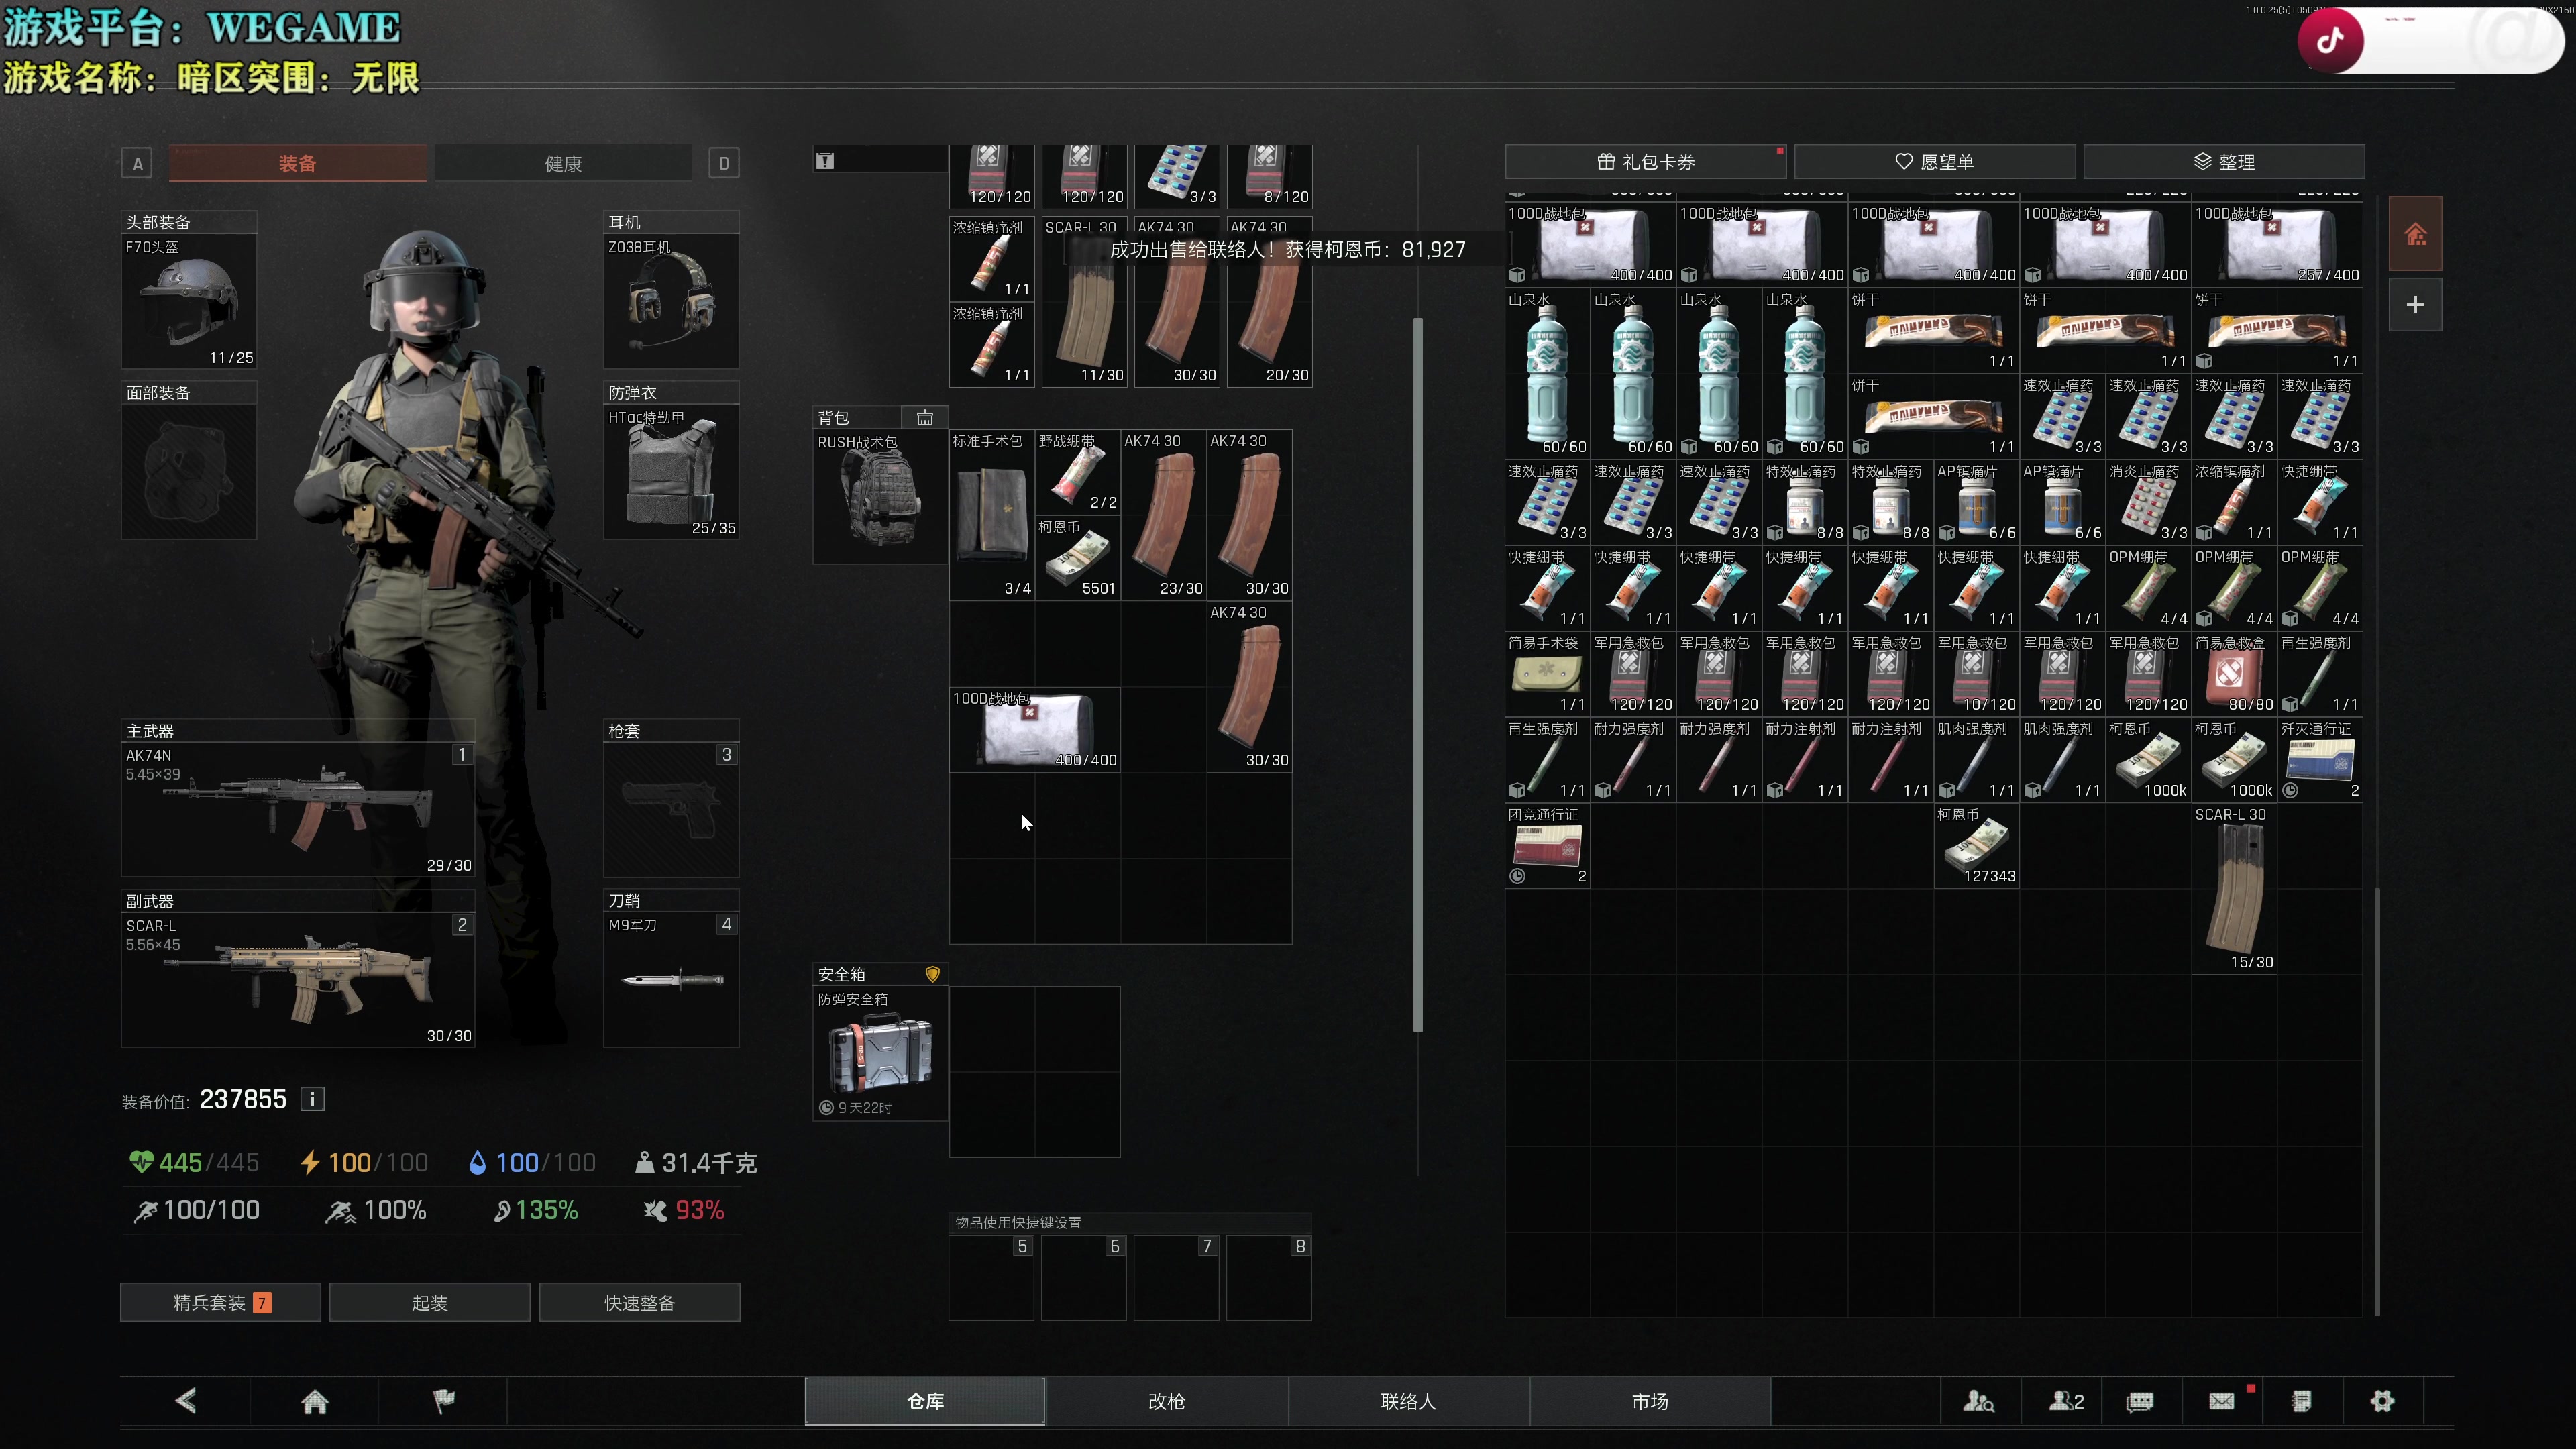Select the 1000战地包 400/400 in backpack
Viewport: 2576px width, 1449px height.
[1035, 729]
